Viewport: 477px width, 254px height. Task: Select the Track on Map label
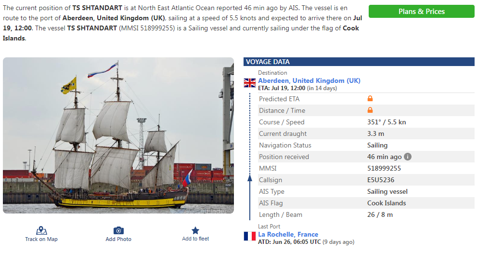41,239
